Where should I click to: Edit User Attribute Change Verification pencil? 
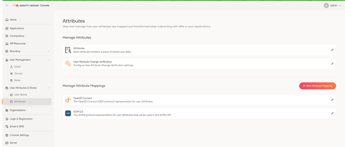click(x=332, y=64)
